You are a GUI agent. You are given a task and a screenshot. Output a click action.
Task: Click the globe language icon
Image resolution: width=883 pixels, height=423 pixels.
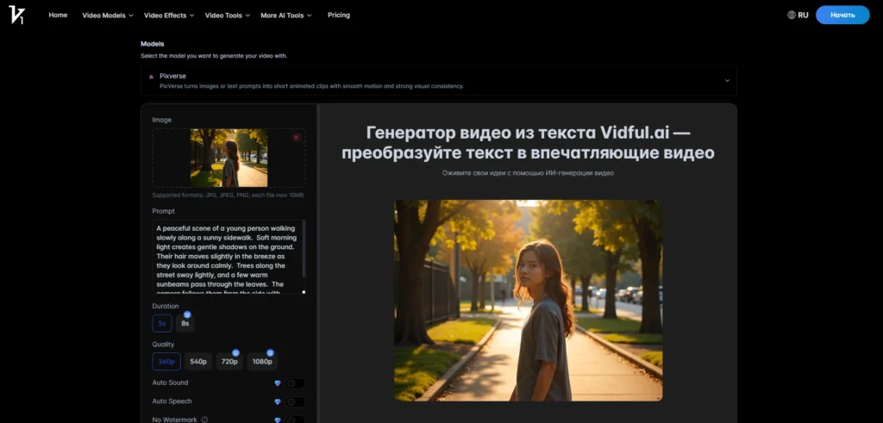[792, 16]
